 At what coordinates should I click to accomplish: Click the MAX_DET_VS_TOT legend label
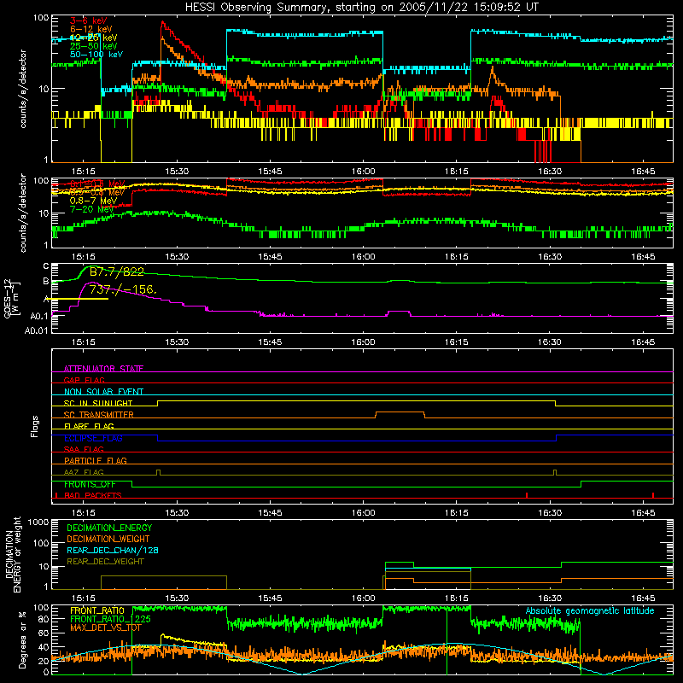105,628
